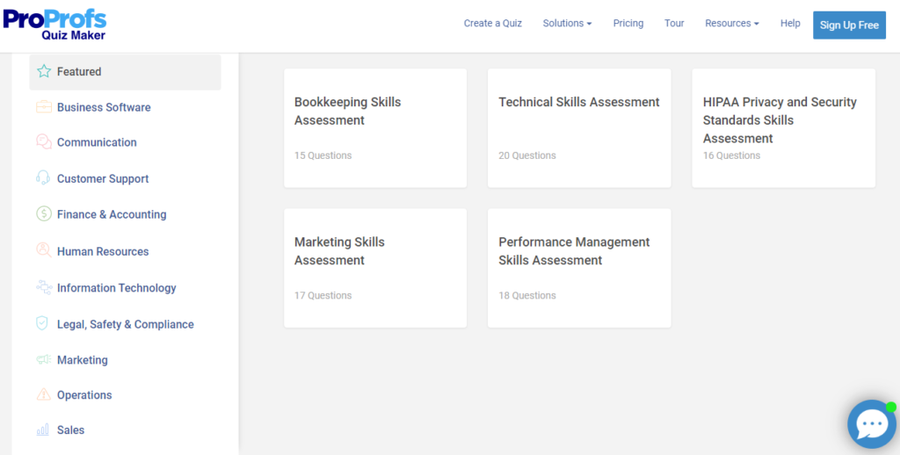The image size is (900, 455).
Task: Click the Business Software briefcase icon
Action: [44, 107]
